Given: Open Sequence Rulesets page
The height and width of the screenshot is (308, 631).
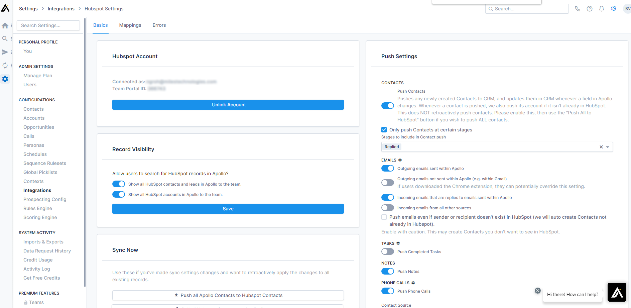Looking at the screenshot, I should pos(45,163).
